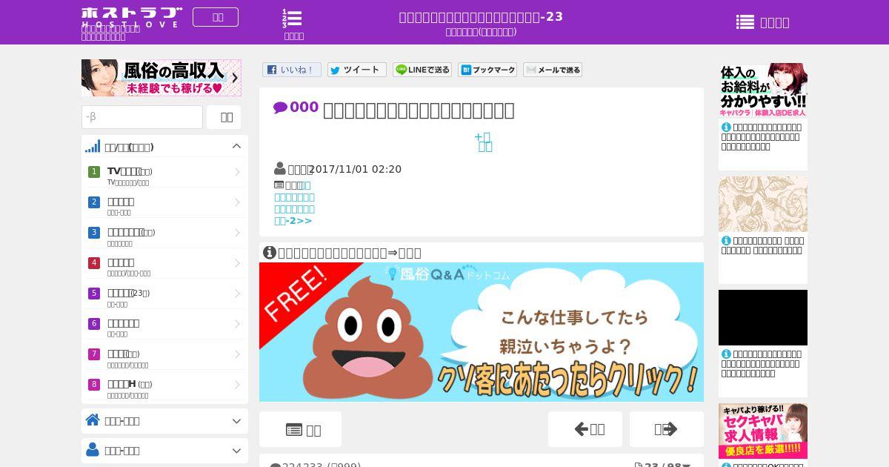Click the magenta number 8 rank badge
889x467 pixels.
point(94,385)
